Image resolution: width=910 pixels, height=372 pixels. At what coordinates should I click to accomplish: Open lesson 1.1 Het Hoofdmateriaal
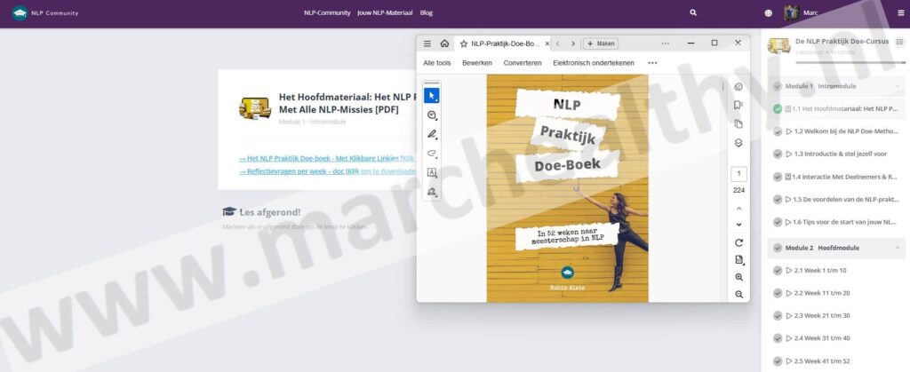coord(836,108)
